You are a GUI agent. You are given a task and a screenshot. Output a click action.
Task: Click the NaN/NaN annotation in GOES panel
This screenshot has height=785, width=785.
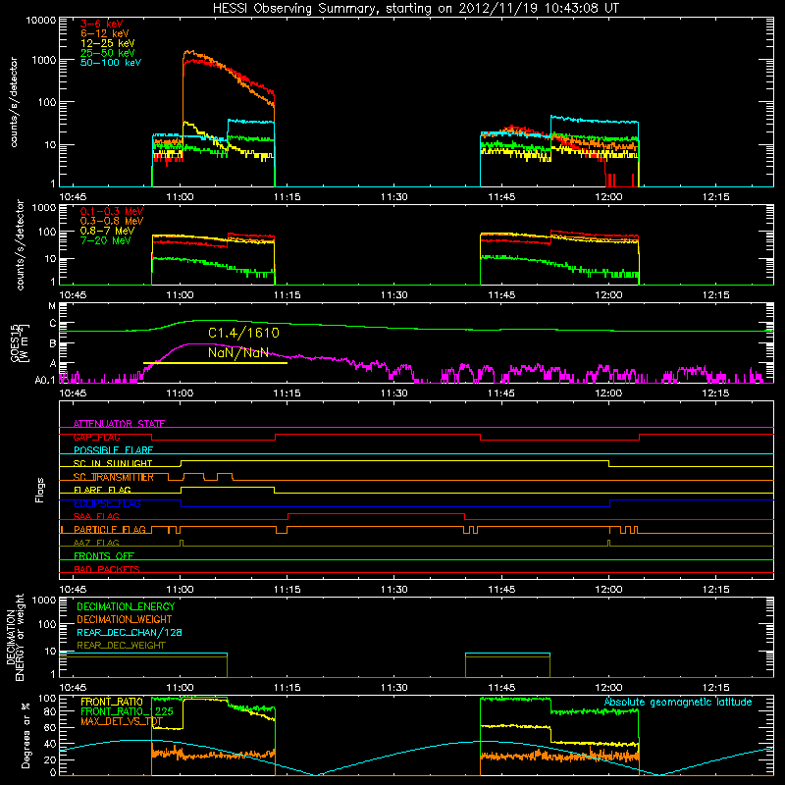(x=238, y=352)
